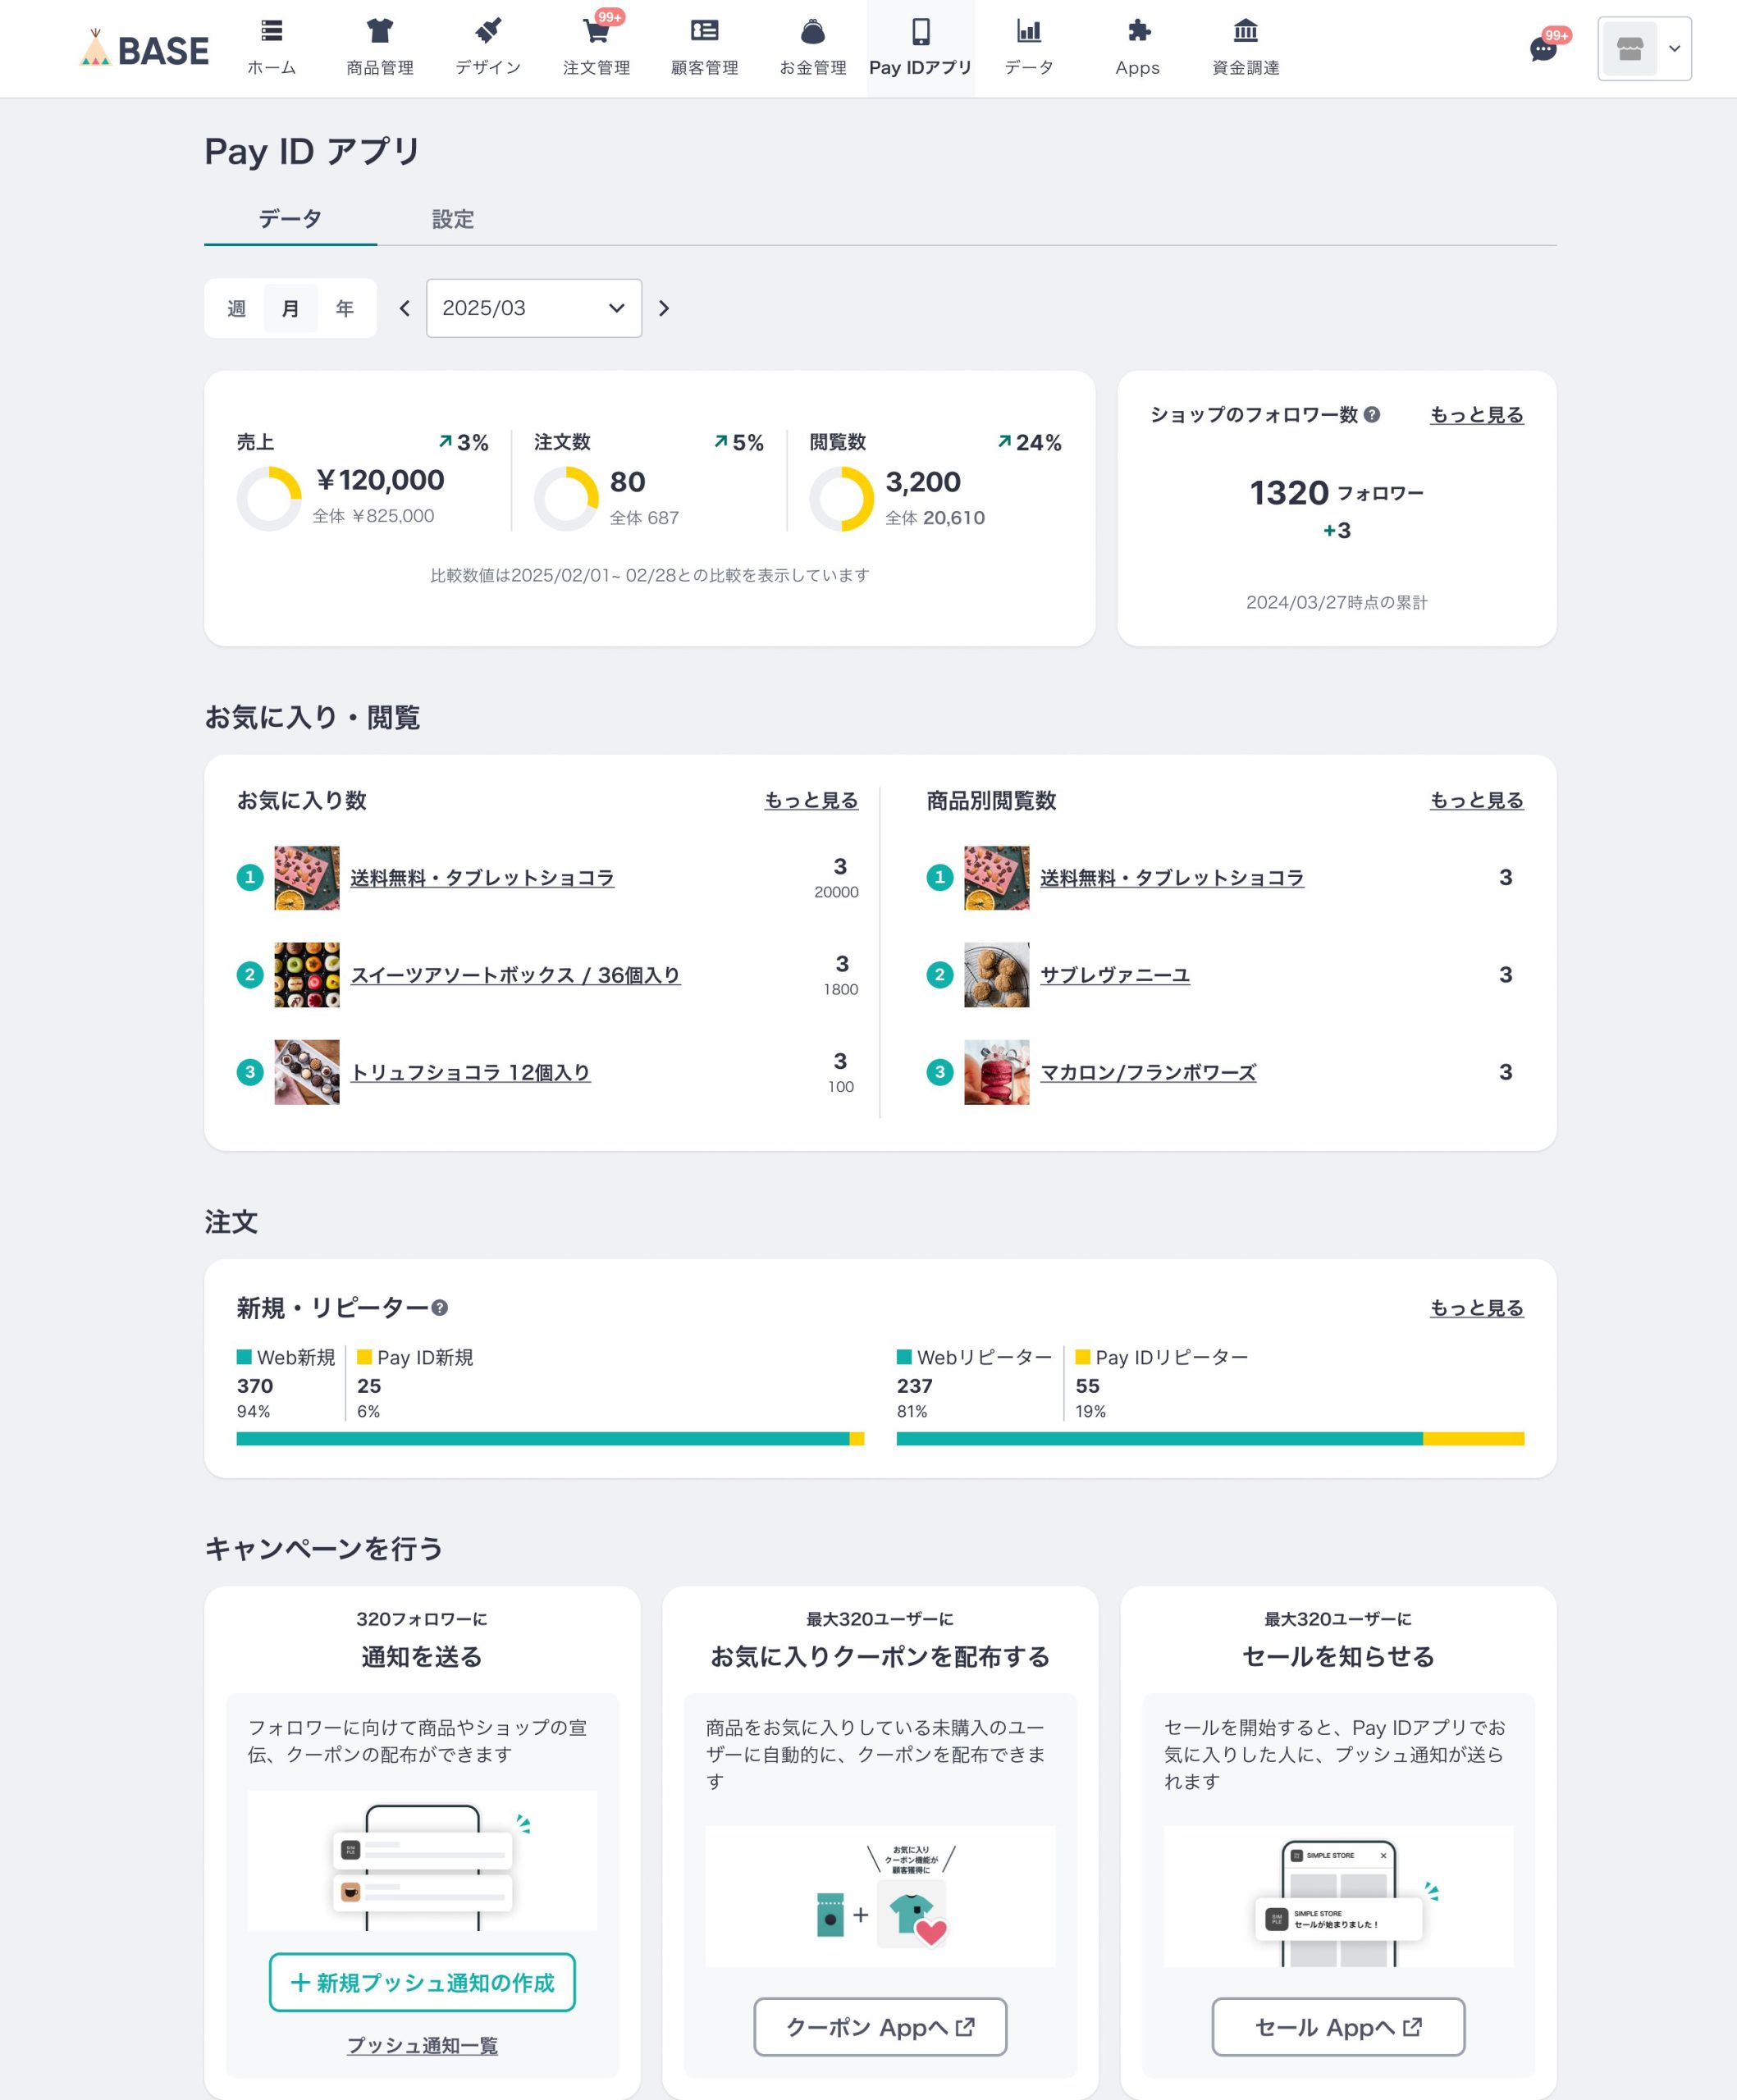Screen dimensions: 1737x2100
Task: Click トリュフショコラ product thumbnail
Action: 307,1072
